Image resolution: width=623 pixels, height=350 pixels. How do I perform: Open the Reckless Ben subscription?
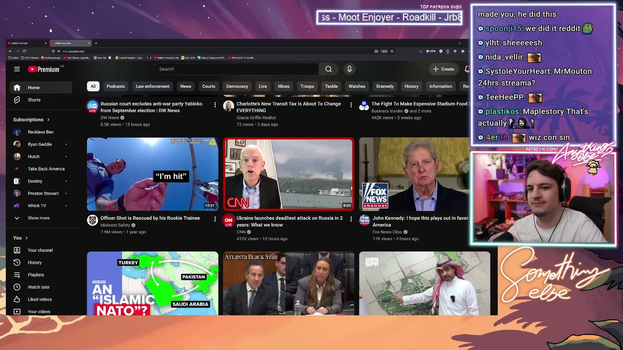(41, 132)
